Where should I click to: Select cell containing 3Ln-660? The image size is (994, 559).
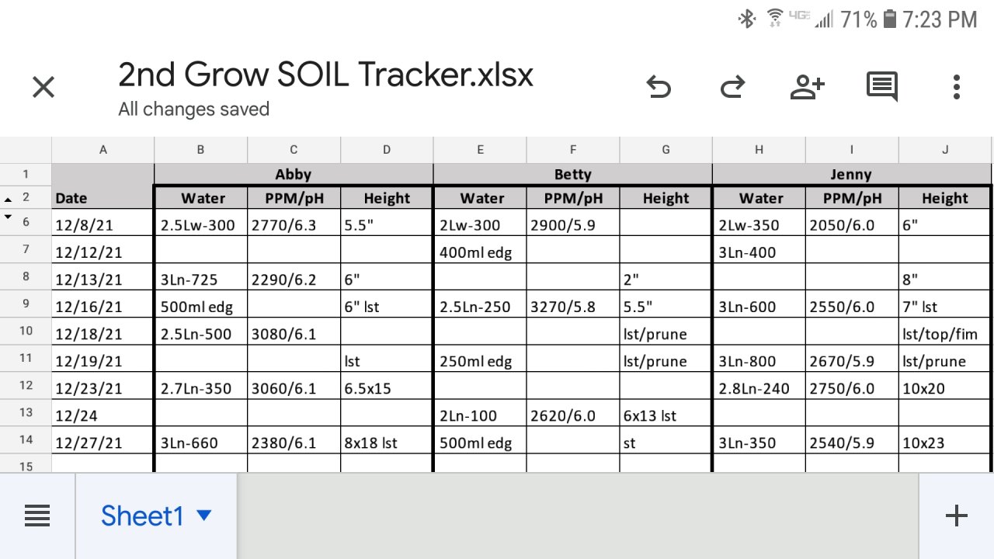tap(201, 440)
